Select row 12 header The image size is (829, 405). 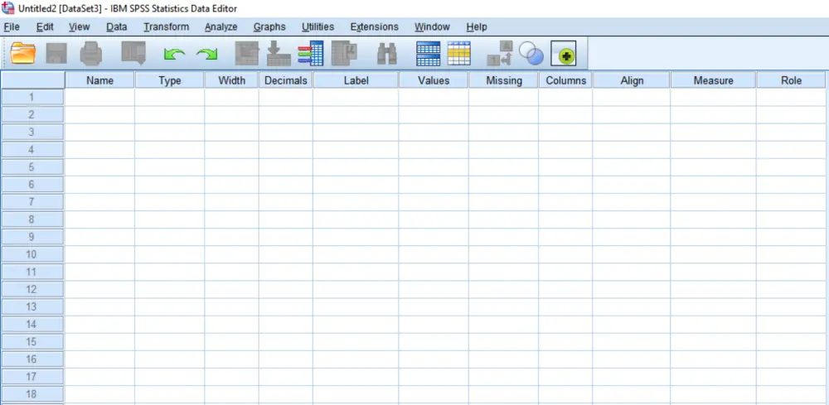(32, 289)
